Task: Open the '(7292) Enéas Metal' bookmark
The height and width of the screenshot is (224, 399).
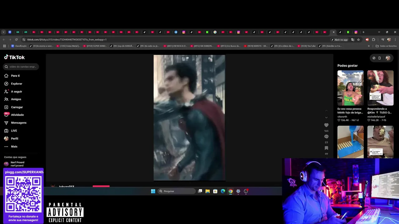Action: click(68, 46)
